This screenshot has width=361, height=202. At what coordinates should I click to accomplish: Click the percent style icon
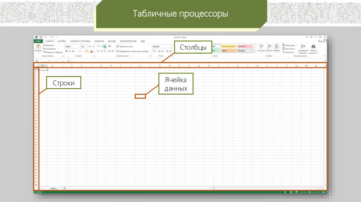tap(159, 51)
